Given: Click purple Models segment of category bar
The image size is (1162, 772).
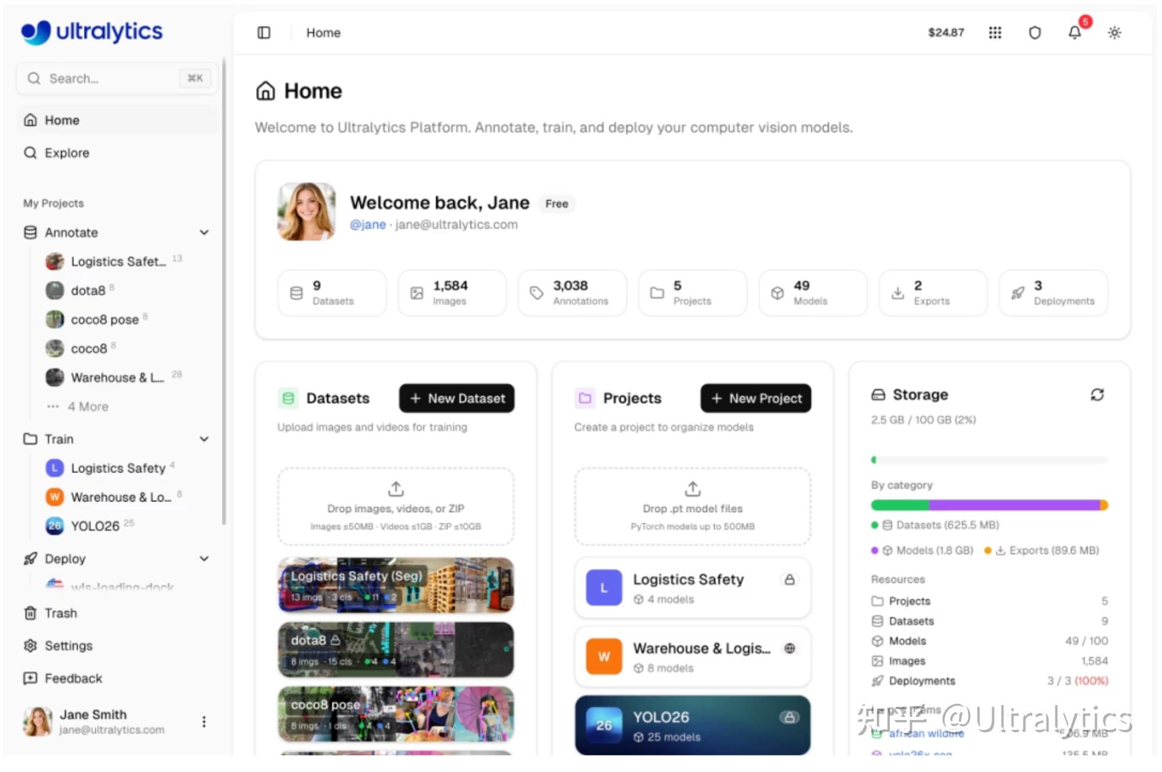Looking at the screenshot, I should pyautogui.click(x=1014, y=505).
